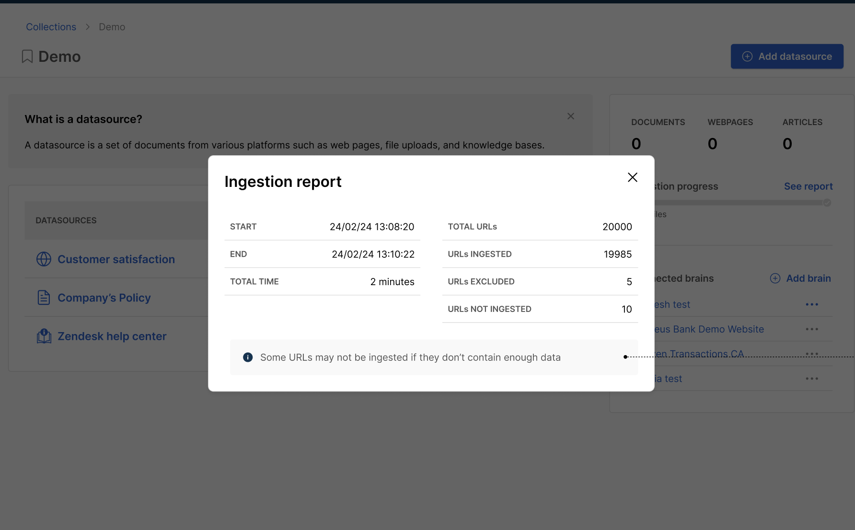The image size is (855, 530).
Task: Open options menu for the last brain test
Action: click(x=812, y=379)
